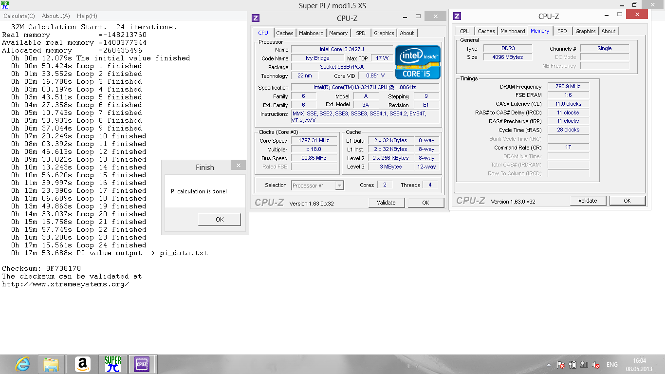Viewport: 665px width, 374px height.
Task: Click the x 18.0 multiplier value
Action: 314,150
